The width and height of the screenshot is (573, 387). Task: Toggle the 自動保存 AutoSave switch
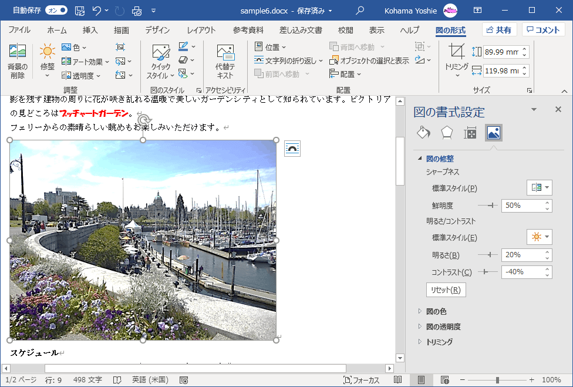(56, 11)
